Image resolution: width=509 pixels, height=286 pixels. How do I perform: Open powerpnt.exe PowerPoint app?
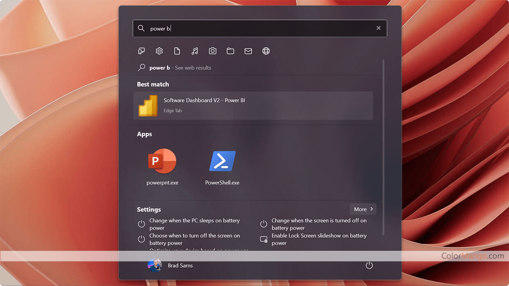click(x=162, y=167)
